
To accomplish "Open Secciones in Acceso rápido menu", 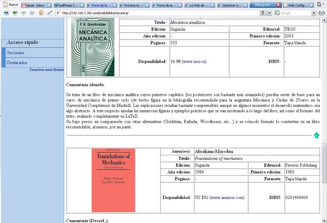I will (16, 53).
